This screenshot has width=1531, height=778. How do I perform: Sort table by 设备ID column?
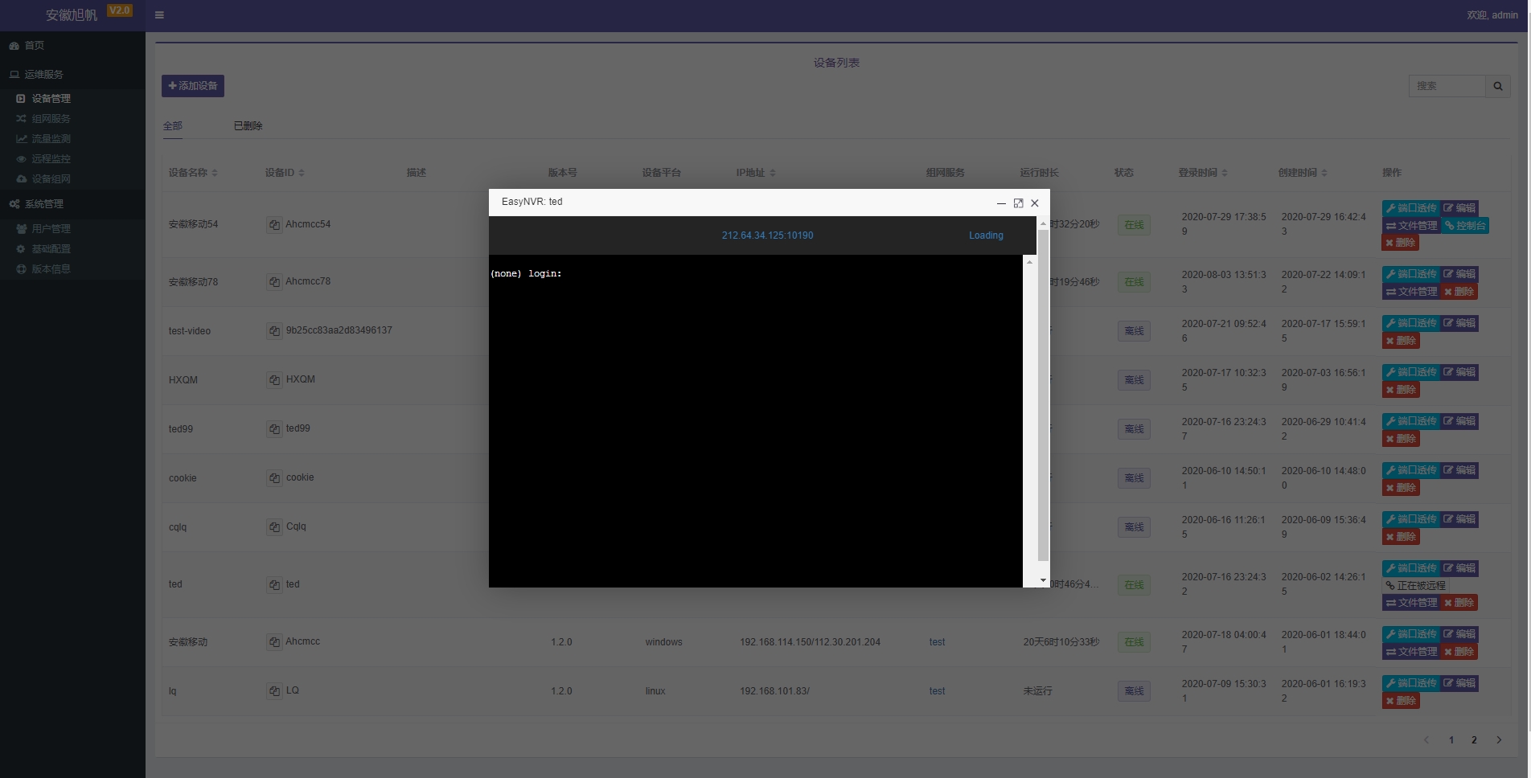(285, 173)
